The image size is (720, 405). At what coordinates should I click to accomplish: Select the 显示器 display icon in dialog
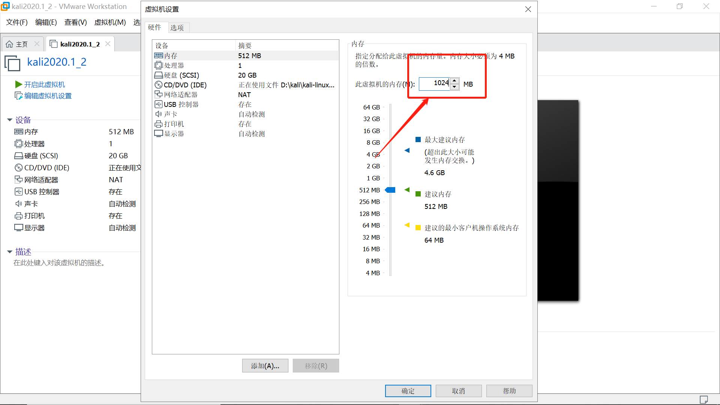(158, 133)
